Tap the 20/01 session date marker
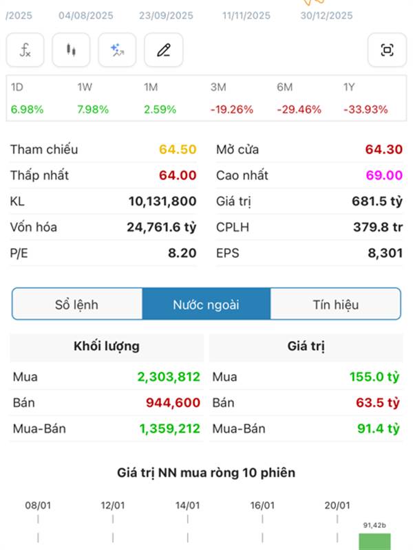This screenshot has width=413, height=550. point(337,505)
